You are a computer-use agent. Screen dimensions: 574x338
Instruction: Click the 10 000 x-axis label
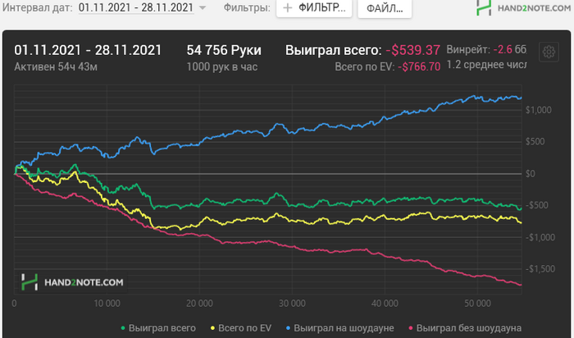(107, 304)
